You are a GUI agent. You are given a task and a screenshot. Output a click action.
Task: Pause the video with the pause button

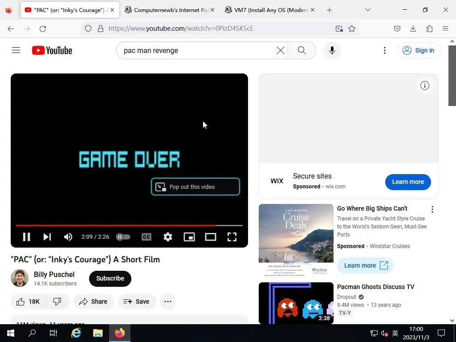point(26,237)
